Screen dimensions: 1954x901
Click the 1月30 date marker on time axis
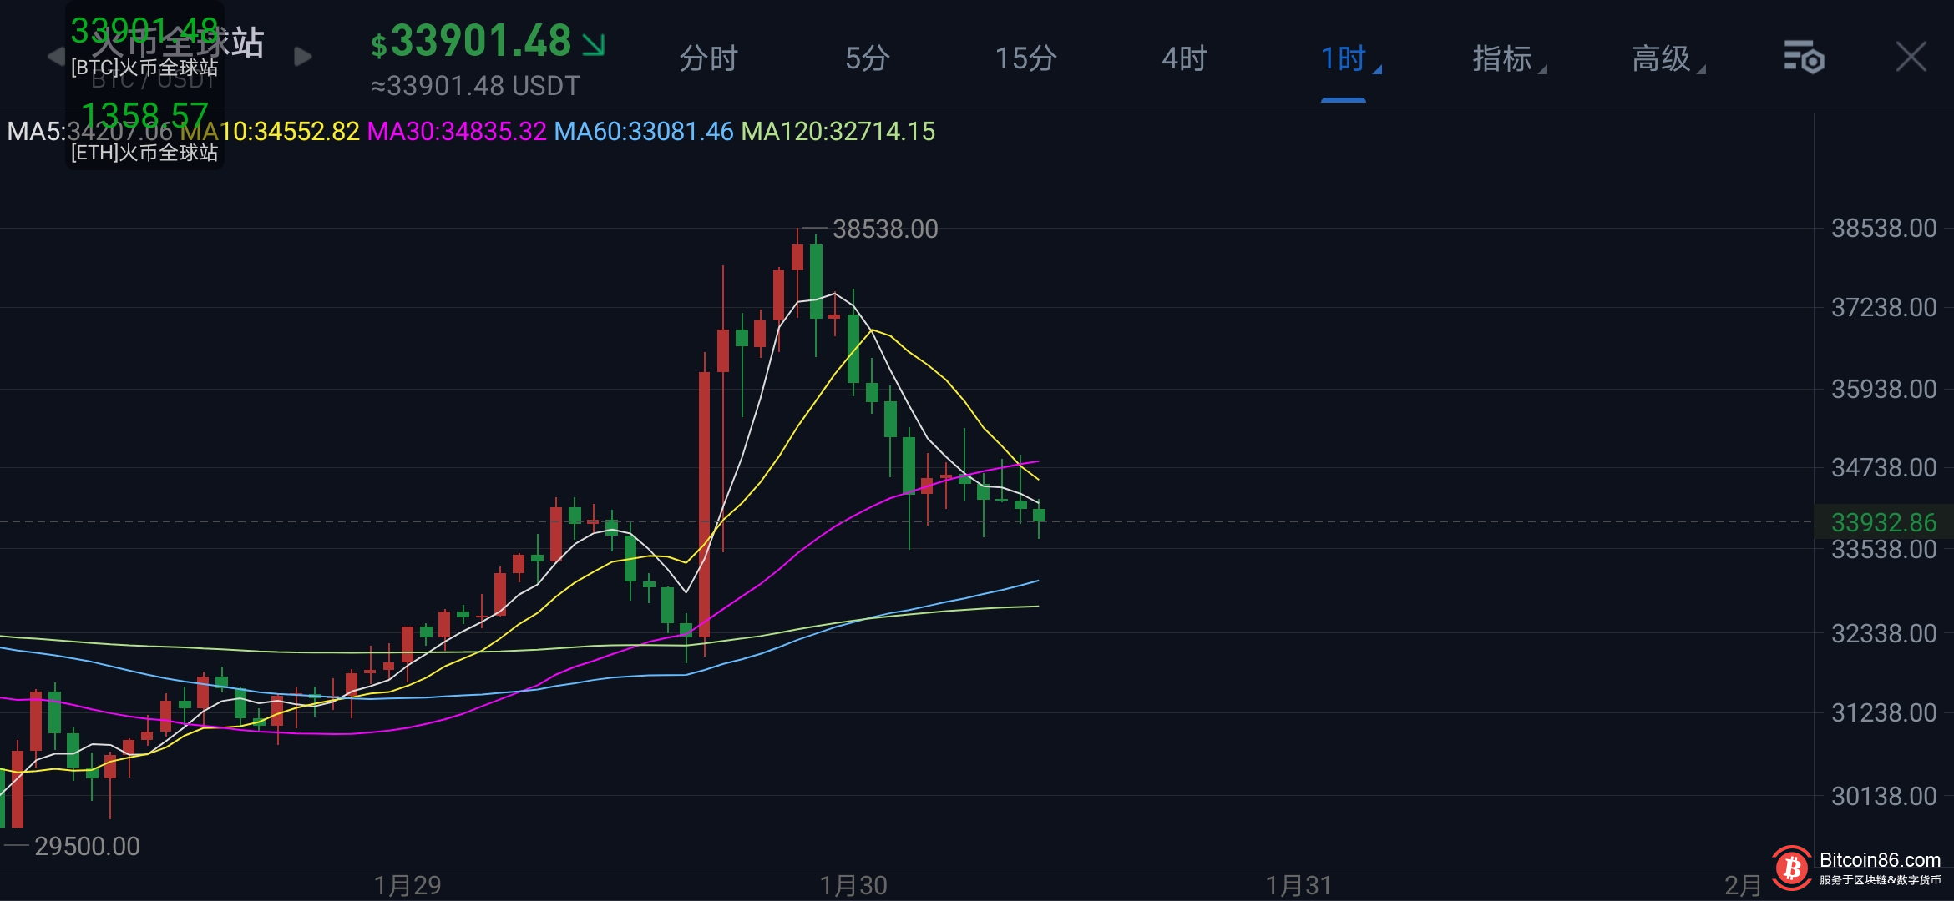coord(853,885)
